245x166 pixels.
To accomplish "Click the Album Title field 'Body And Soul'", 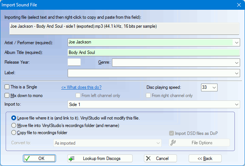I will [x=154, y=52].
